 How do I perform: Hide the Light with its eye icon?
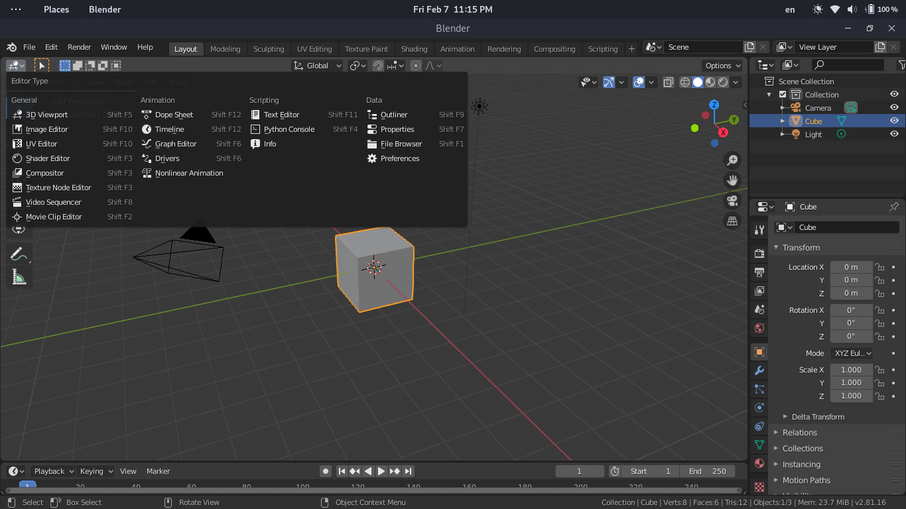pyautogui.click(x=894, y=134)
